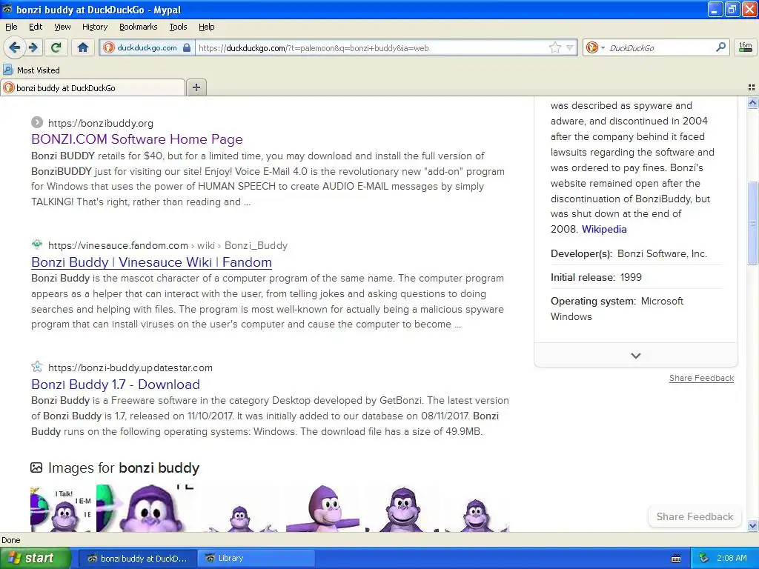Reload the current page
759x569 pixels.
tap(56, 47)
